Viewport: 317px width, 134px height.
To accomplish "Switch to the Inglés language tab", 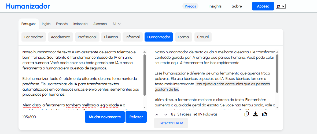I will [46, 24].
